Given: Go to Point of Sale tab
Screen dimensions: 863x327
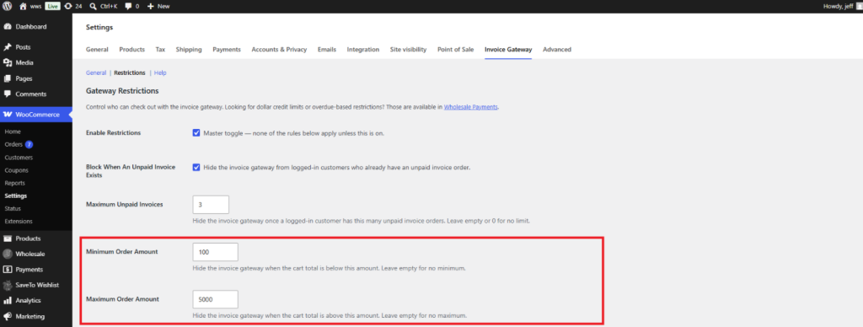Looking at the screenshot, I should 456,50.
